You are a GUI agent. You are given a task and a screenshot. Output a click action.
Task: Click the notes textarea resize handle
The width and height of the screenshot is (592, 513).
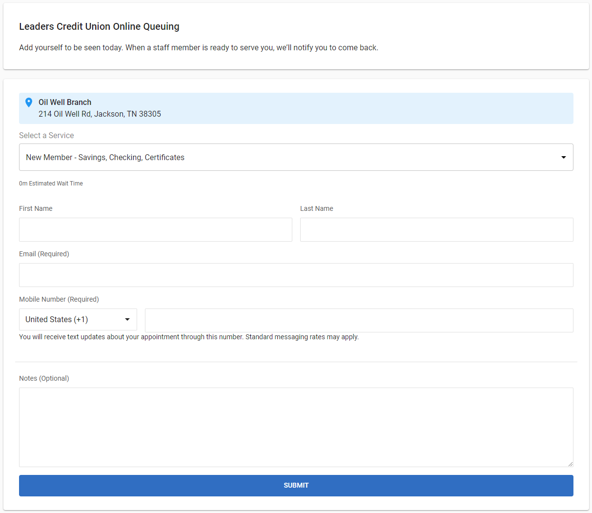point(570,464)
